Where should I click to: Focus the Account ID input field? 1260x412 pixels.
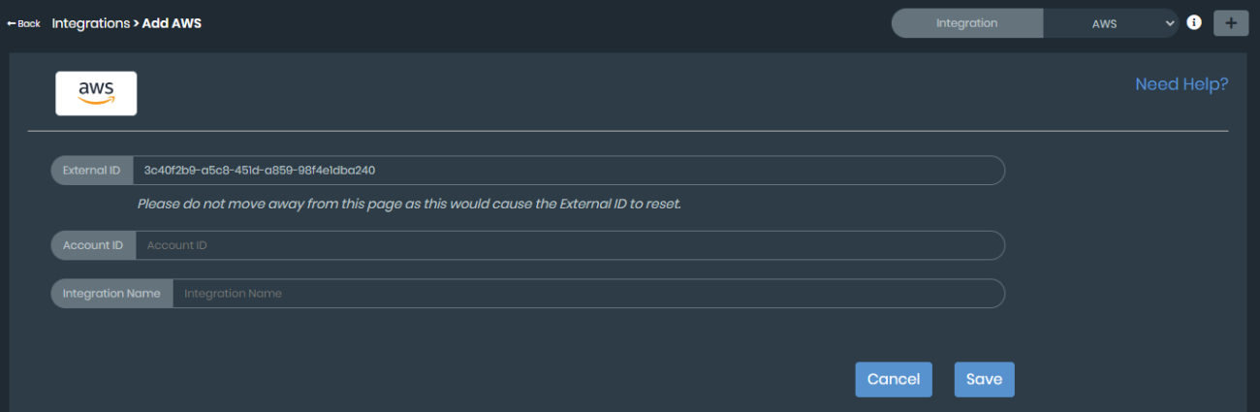click(x=568, y=245)
